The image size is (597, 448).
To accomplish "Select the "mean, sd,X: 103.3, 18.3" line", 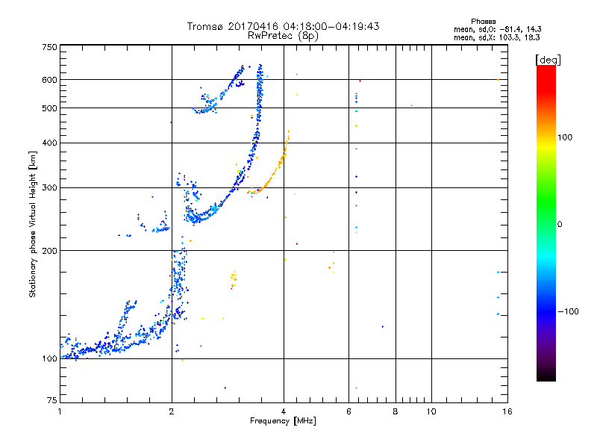I will (x=496, y=37).
